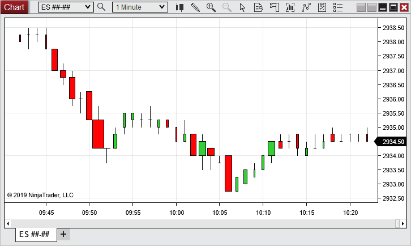The image size is (411, 246).
Task: Open the Strategies line-node icon
Action: click(x=306, y=7)
